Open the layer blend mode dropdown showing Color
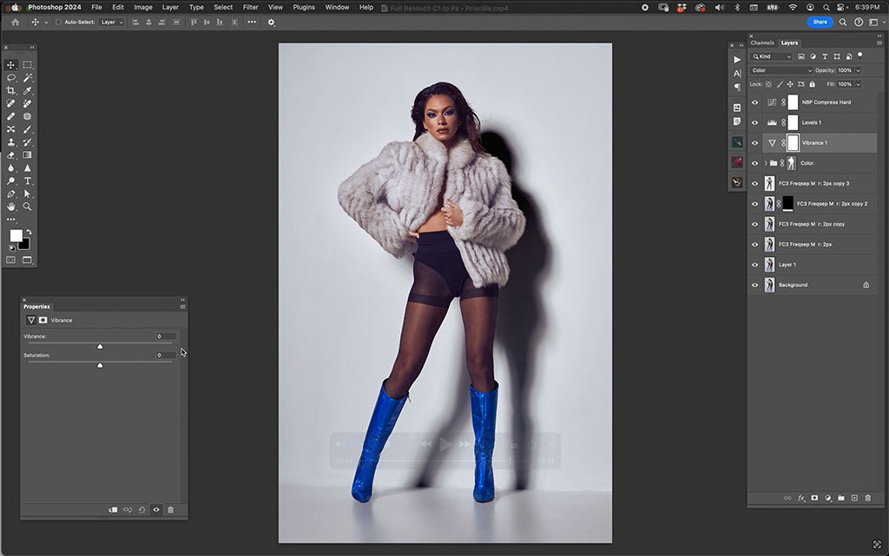This screenshot has width=889, height=556. [x=780, y=70]
